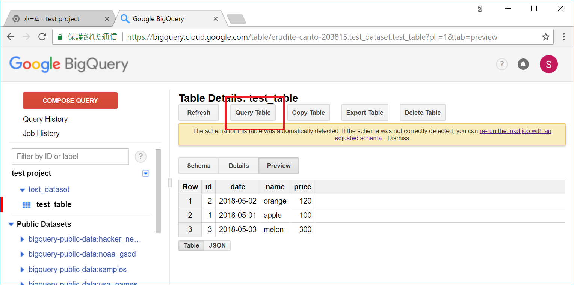574x285 pixels.
Task: Expand bigquery-public-data:hacker_news dataset
Action: click(22, 239)
